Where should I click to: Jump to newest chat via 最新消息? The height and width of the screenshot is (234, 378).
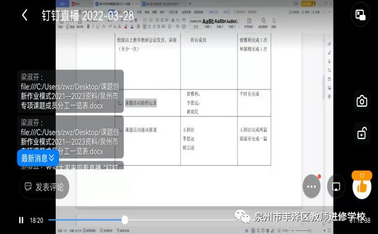click(38, 158)
